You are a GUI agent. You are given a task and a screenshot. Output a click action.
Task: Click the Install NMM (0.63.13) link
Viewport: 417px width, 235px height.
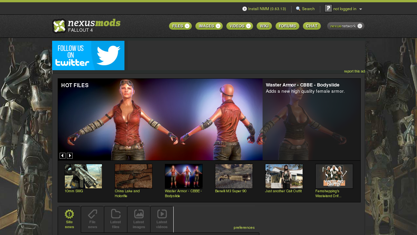click(x=267, y=9)
